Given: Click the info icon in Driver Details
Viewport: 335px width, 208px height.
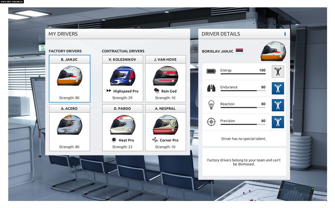Looking at the screenshot, I should 285,34.
